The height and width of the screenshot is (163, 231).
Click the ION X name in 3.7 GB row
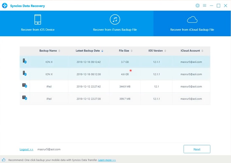[49, 62]
